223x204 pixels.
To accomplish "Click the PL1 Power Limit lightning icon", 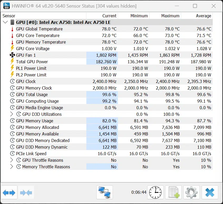I will 12,68.
